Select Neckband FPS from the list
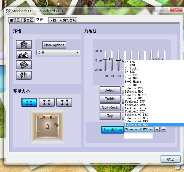184x172 pixels. [x=154, y=101]
